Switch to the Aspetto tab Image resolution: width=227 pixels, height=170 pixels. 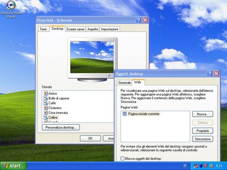pos(93,29)
